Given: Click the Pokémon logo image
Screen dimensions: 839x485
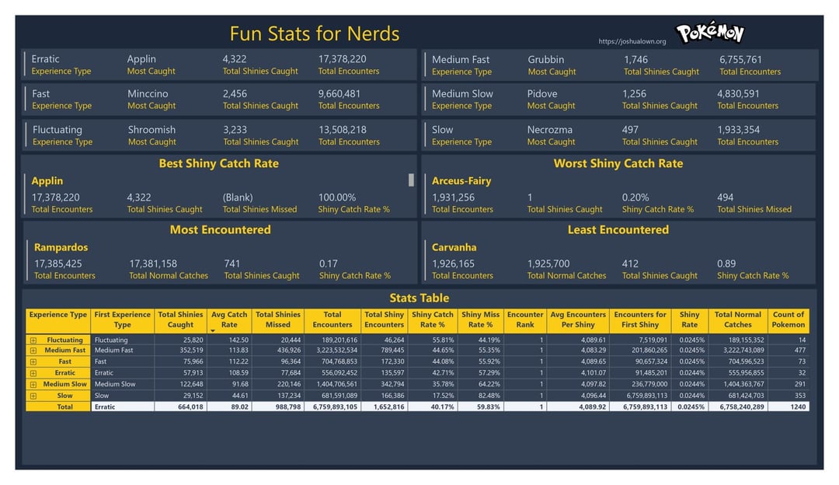Looking at the screenshot, I should pos(709,33).
